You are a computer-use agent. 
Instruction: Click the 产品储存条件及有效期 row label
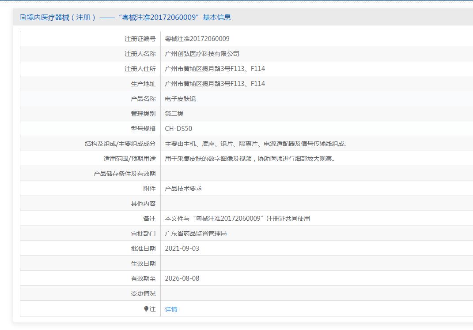[x=125, y=174]
